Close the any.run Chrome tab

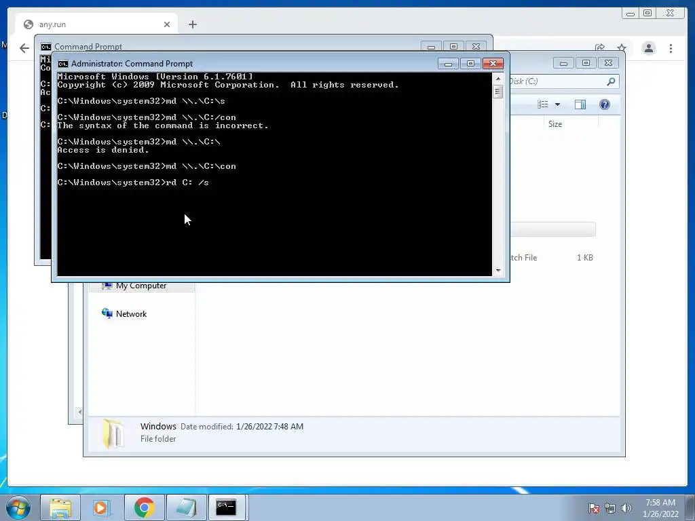pyautogui.click(x=167, y=24)
